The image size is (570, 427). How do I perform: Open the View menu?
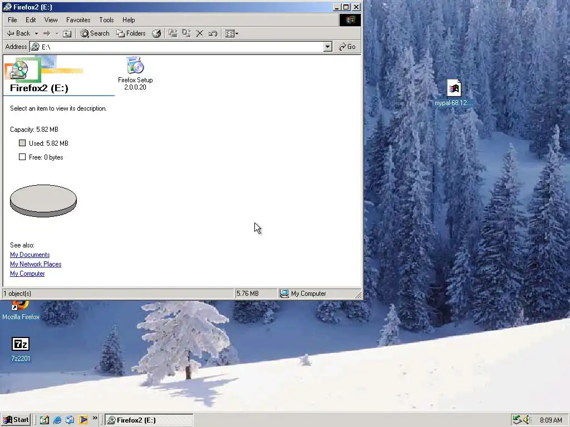(x=51, y=20)
